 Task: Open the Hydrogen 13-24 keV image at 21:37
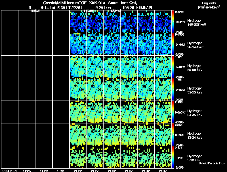129,135
